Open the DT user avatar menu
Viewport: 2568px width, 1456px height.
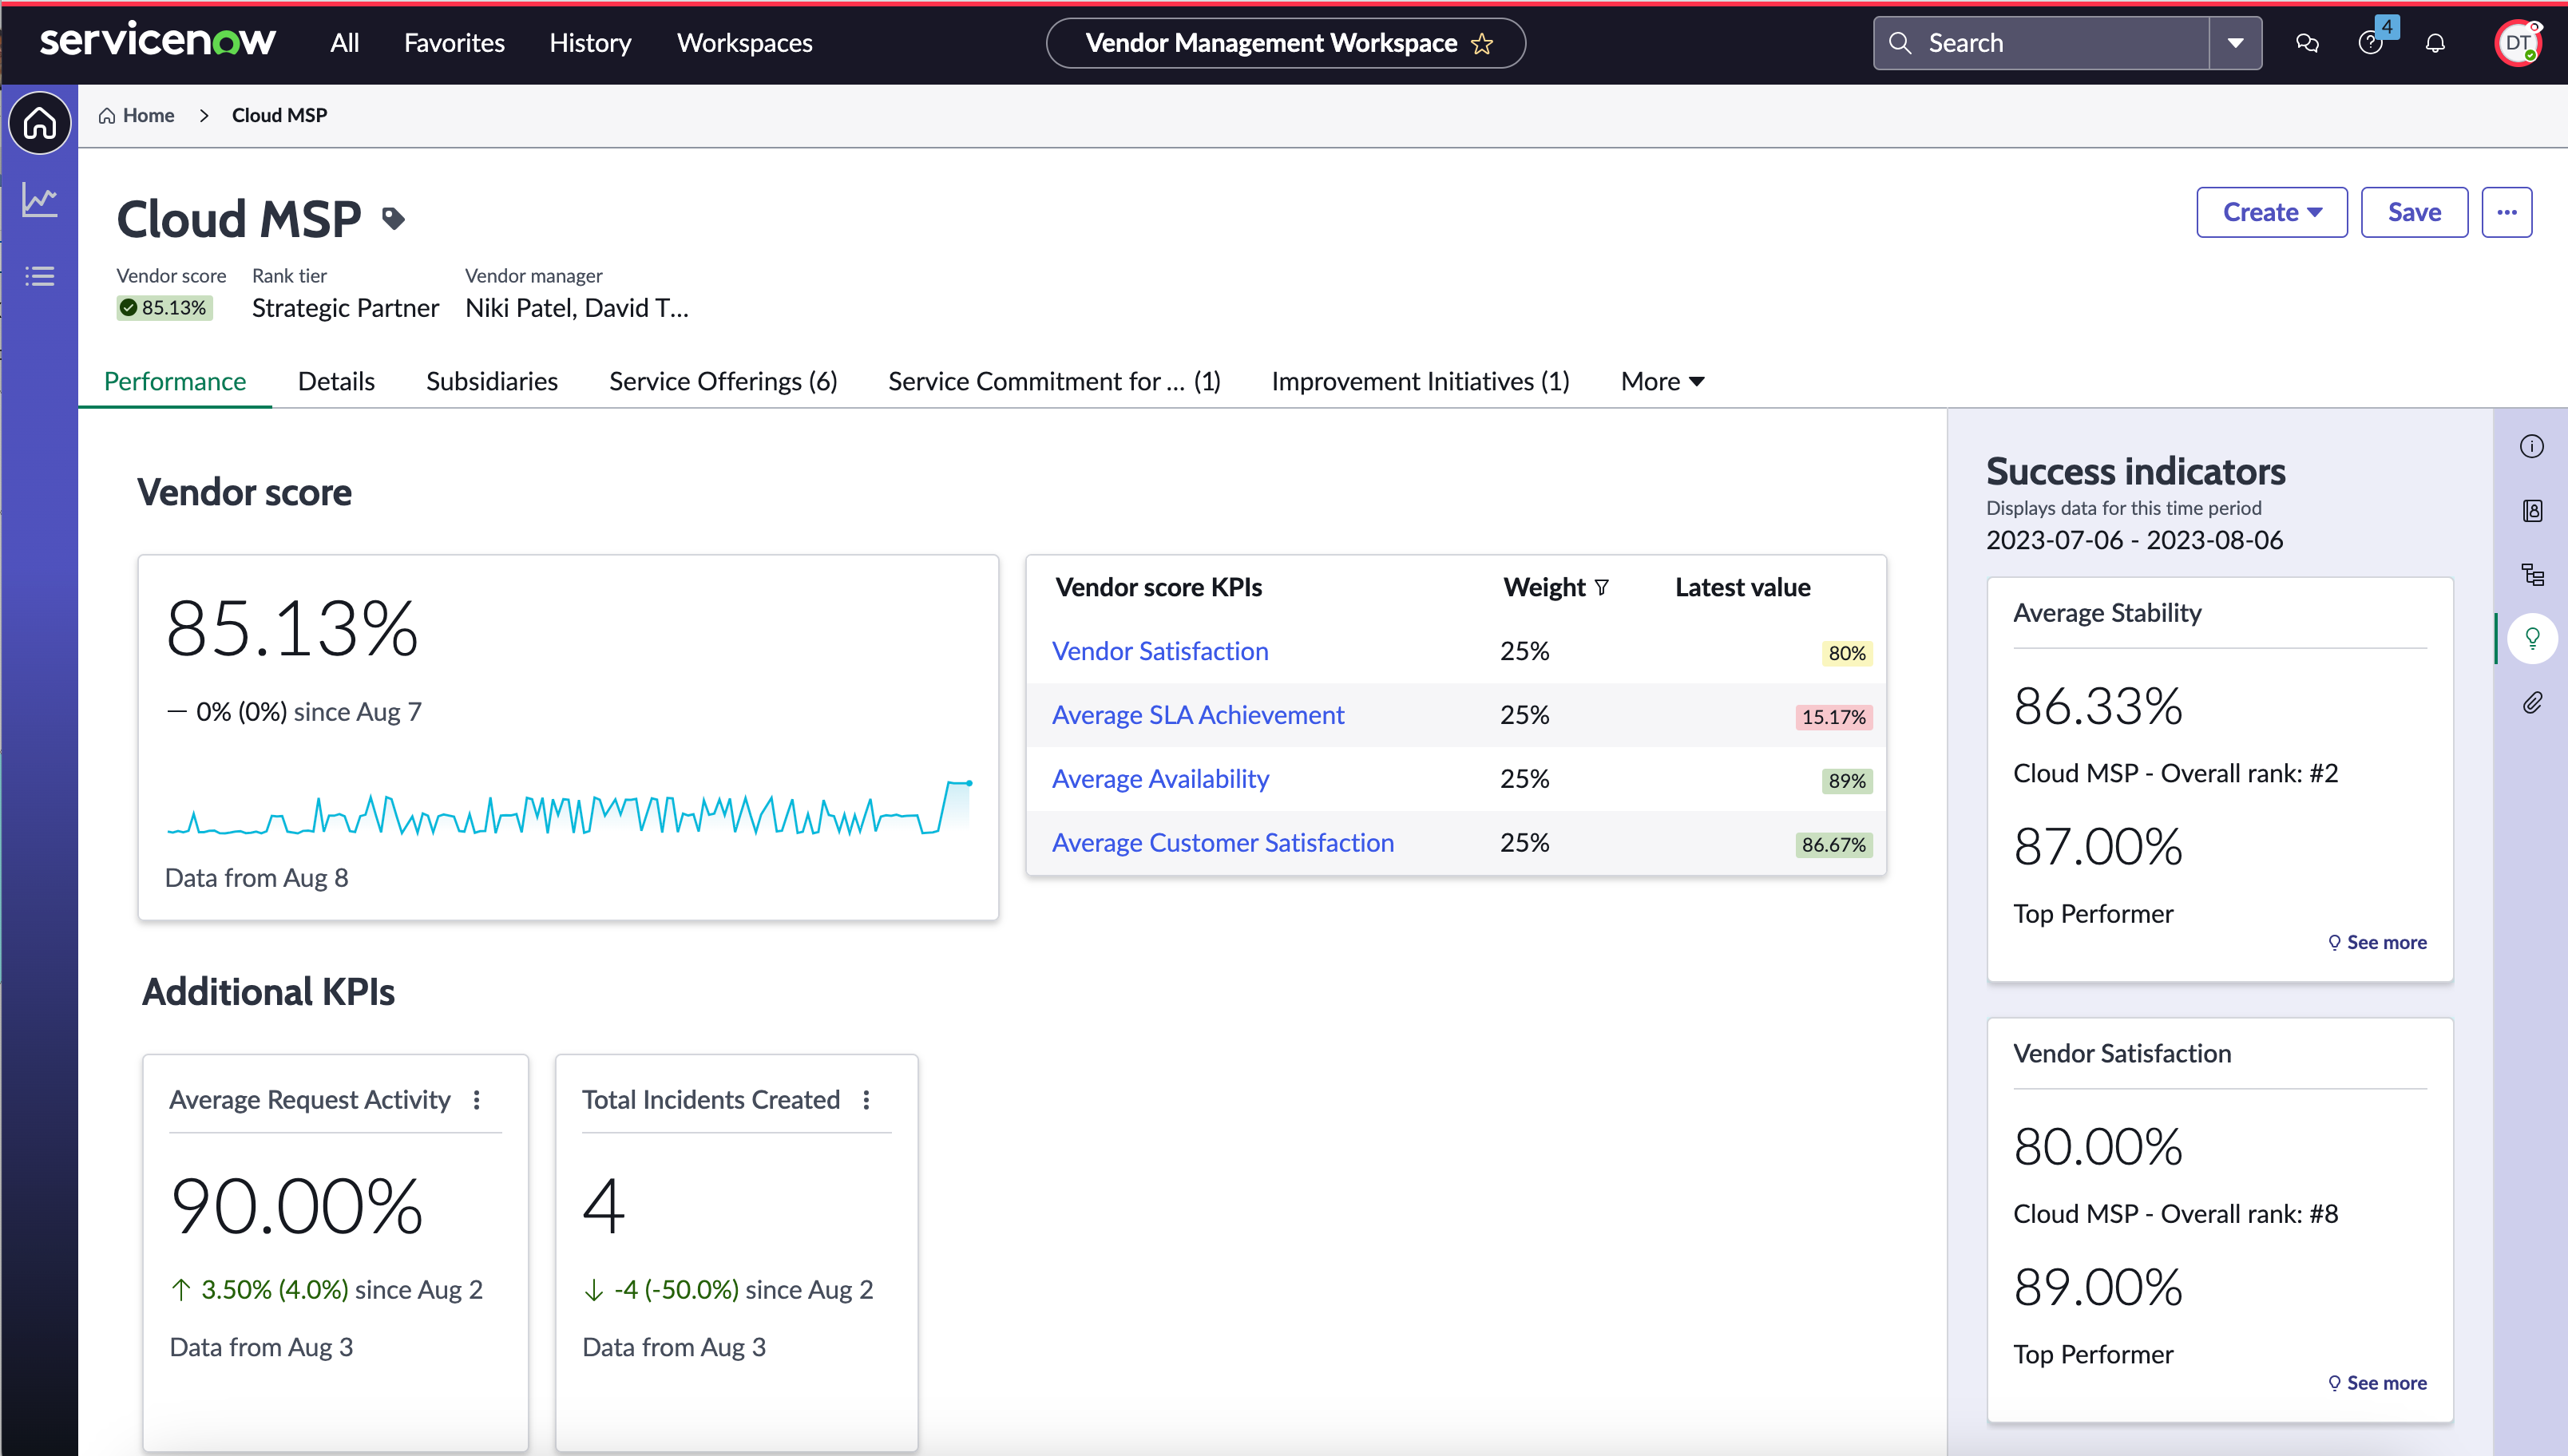tap(2518, 43)
